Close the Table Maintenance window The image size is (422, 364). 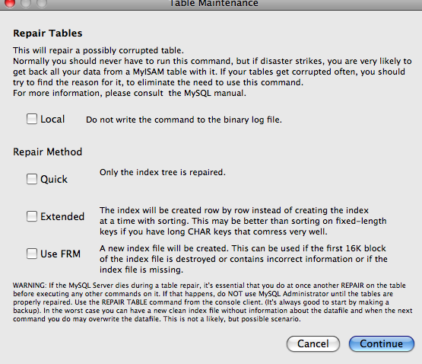(x=10, y=3)
